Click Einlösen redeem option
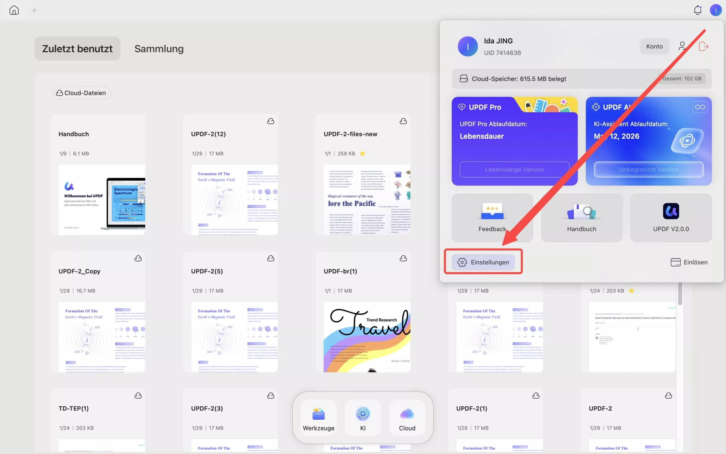The width and height of the screenshot is (726, 454). tap(689, 262)
